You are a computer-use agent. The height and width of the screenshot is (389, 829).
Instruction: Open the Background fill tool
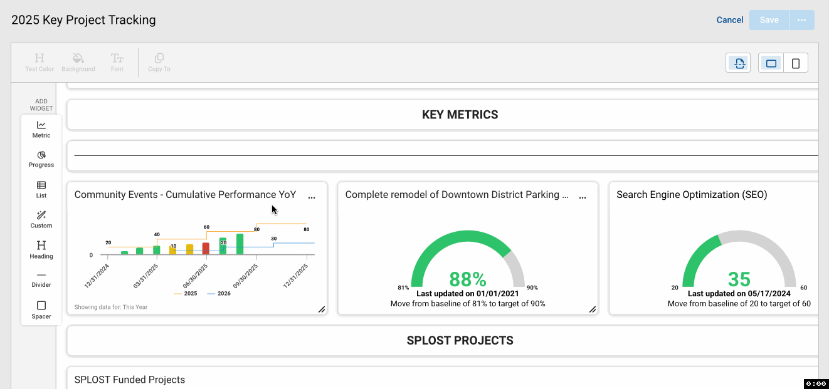tap(78, 63)
